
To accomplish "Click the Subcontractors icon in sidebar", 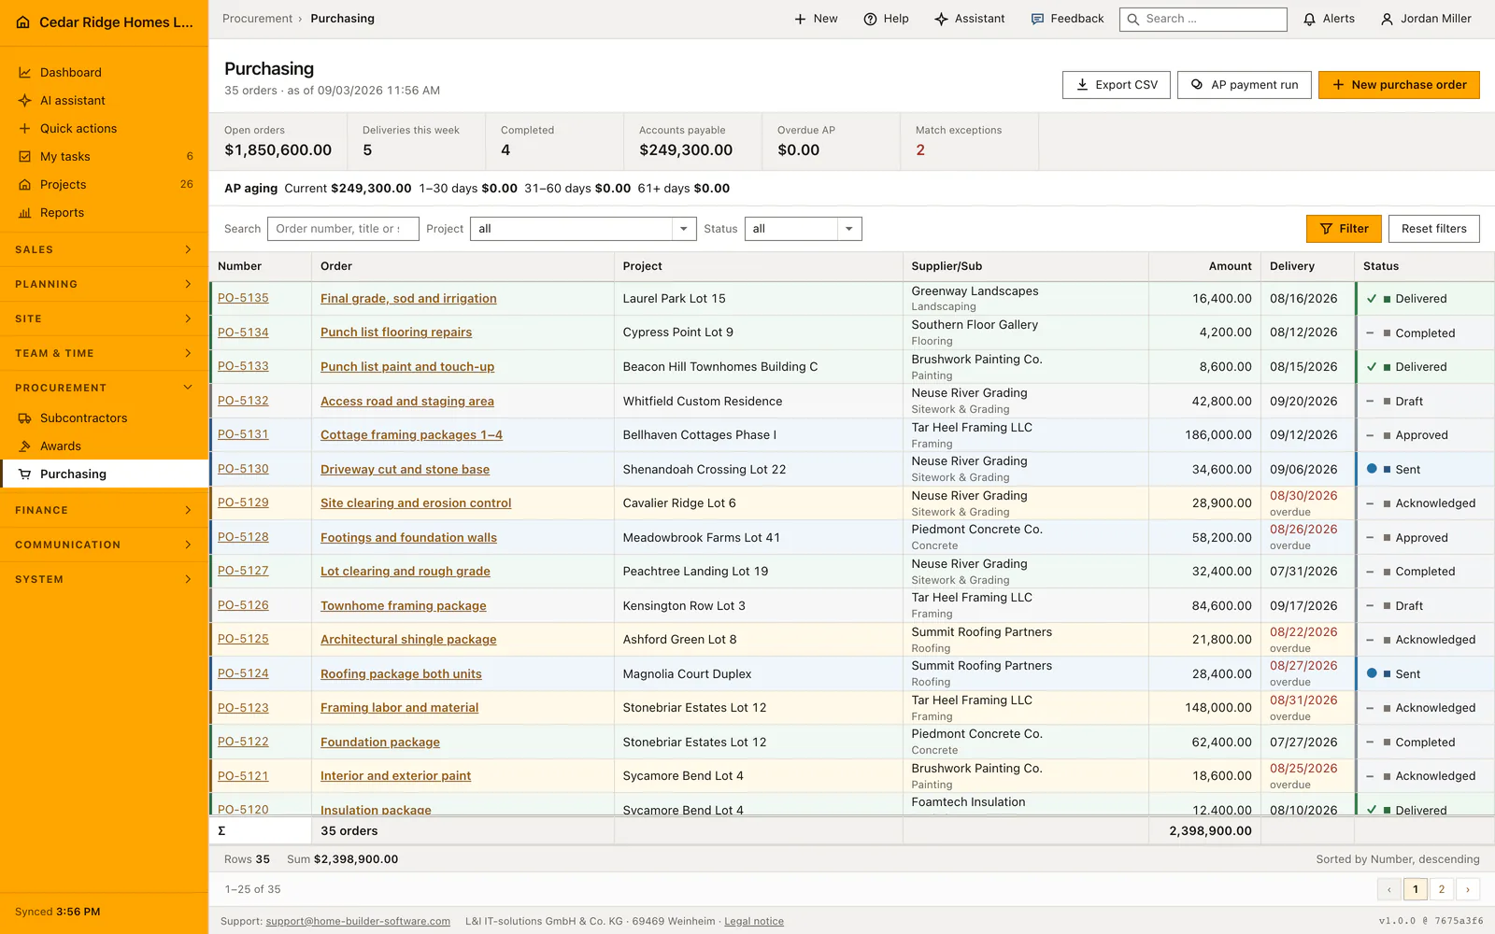I will click(25, 418).
